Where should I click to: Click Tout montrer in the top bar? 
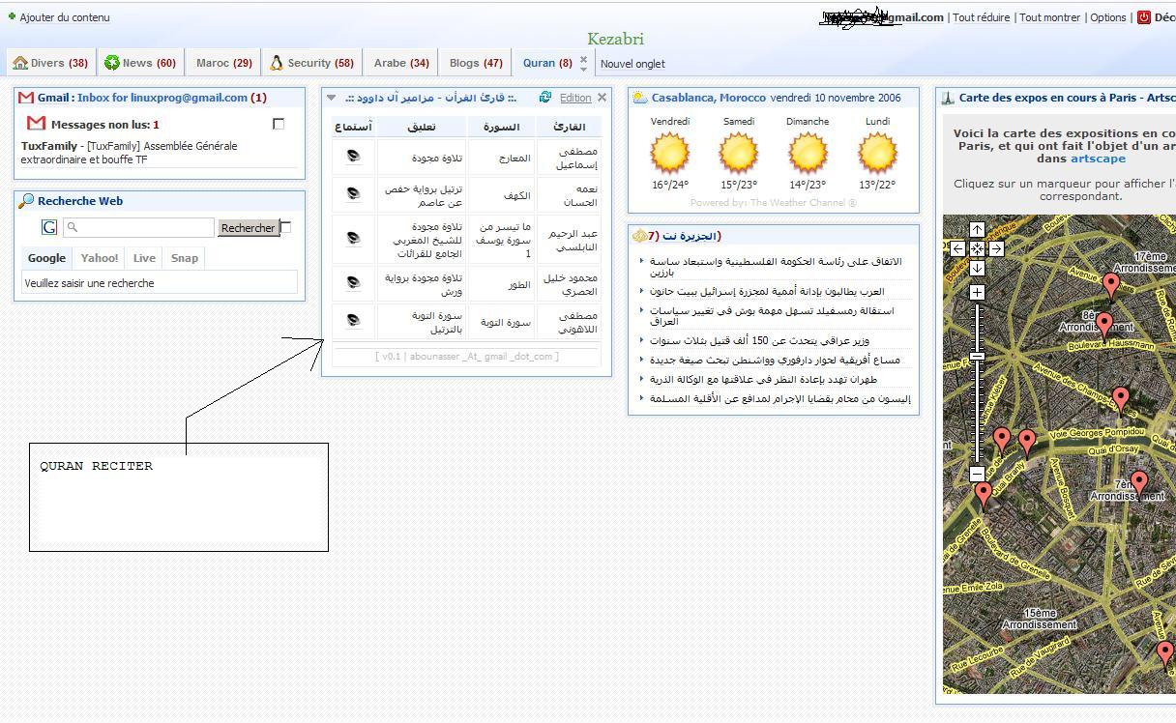[1050, 17]
